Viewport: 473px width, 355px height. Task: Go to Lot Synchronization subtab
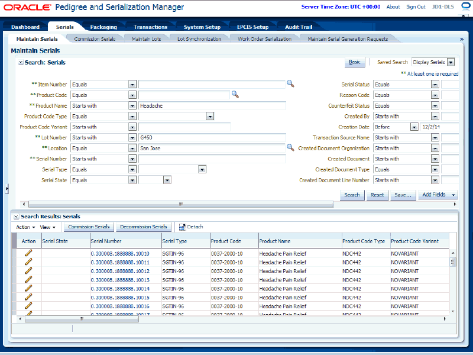coord(199,39)
